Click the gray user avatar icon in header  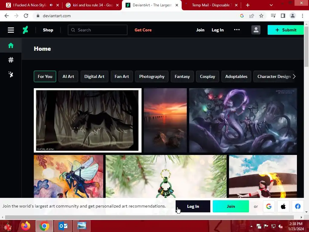(256, 30)
